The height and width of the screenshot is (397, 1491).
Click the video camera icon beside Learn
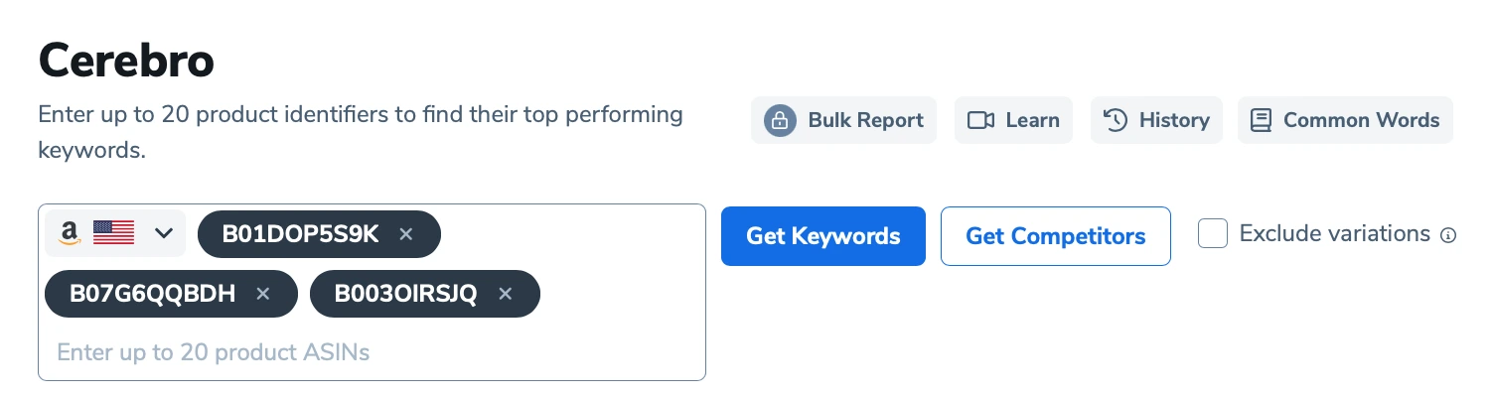point(980,121)
